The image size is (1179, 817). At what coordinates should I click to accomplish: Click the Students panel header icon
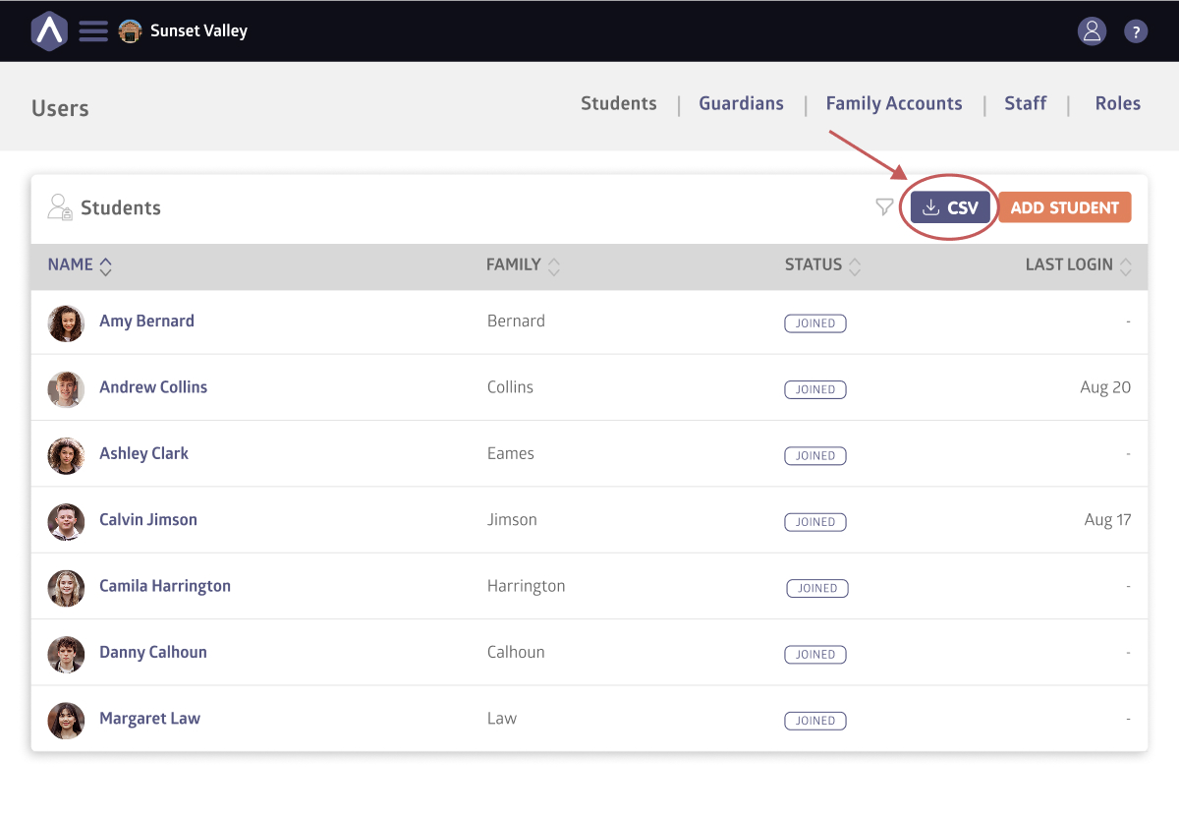60,207
